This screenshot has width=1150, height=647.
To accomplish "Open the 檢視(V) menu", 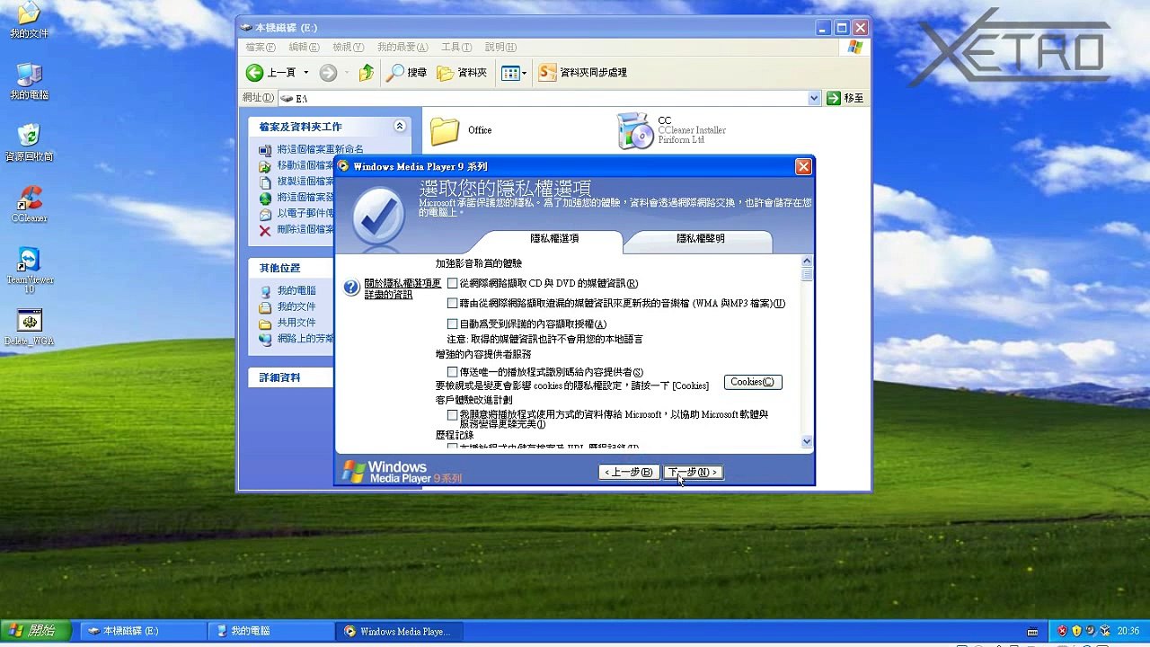I will (348, 47).
